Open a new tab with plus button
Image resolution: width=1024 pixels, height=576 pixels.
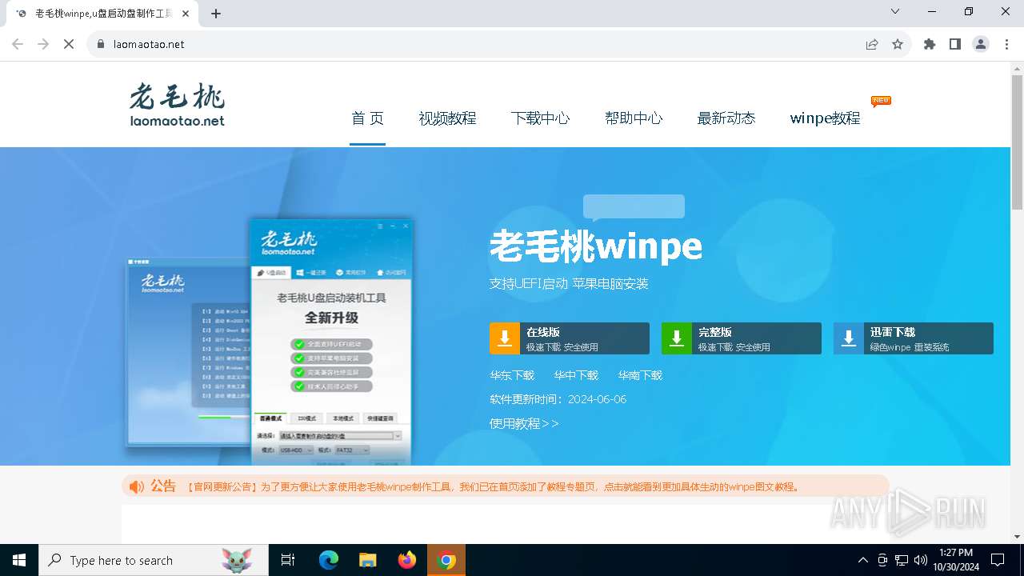[x=216, y=13]
